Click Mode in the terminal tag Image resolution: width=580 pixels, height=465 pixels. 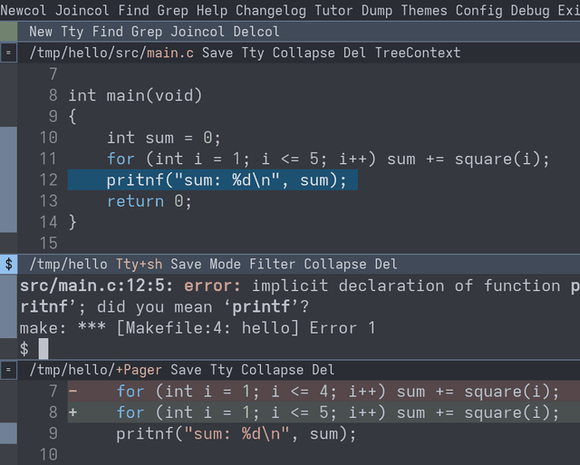point(226,264)
